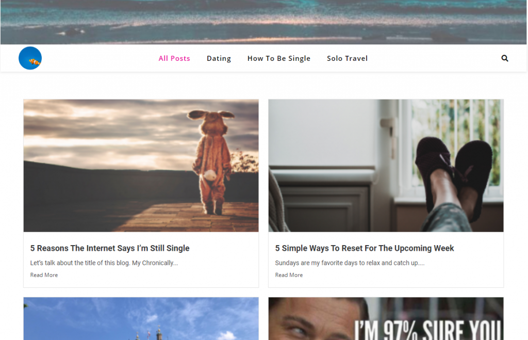Click Read More under the weekly reset post

click(x=289, y=275)
